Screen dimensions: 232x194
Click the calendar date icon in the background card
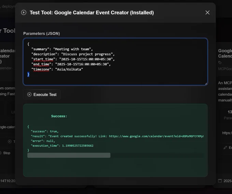pos(220,181)
